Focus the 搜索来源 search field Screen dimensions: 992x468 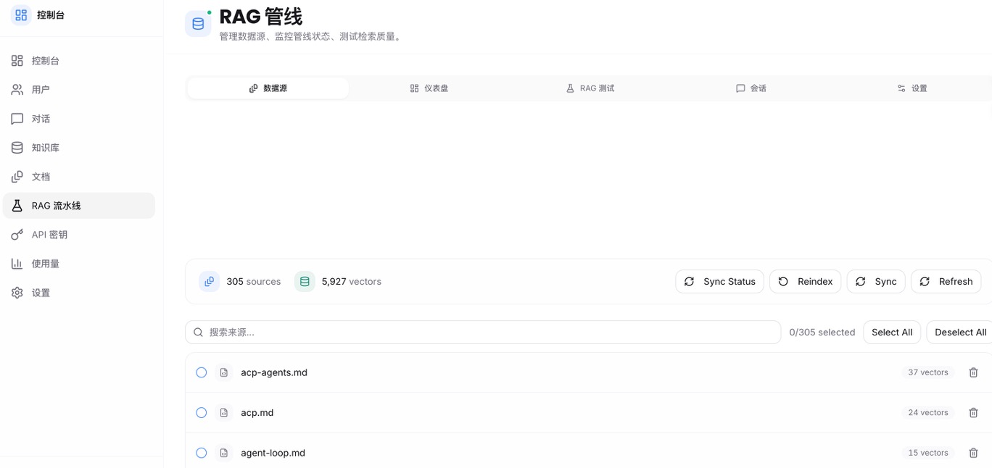pos(483,333)
